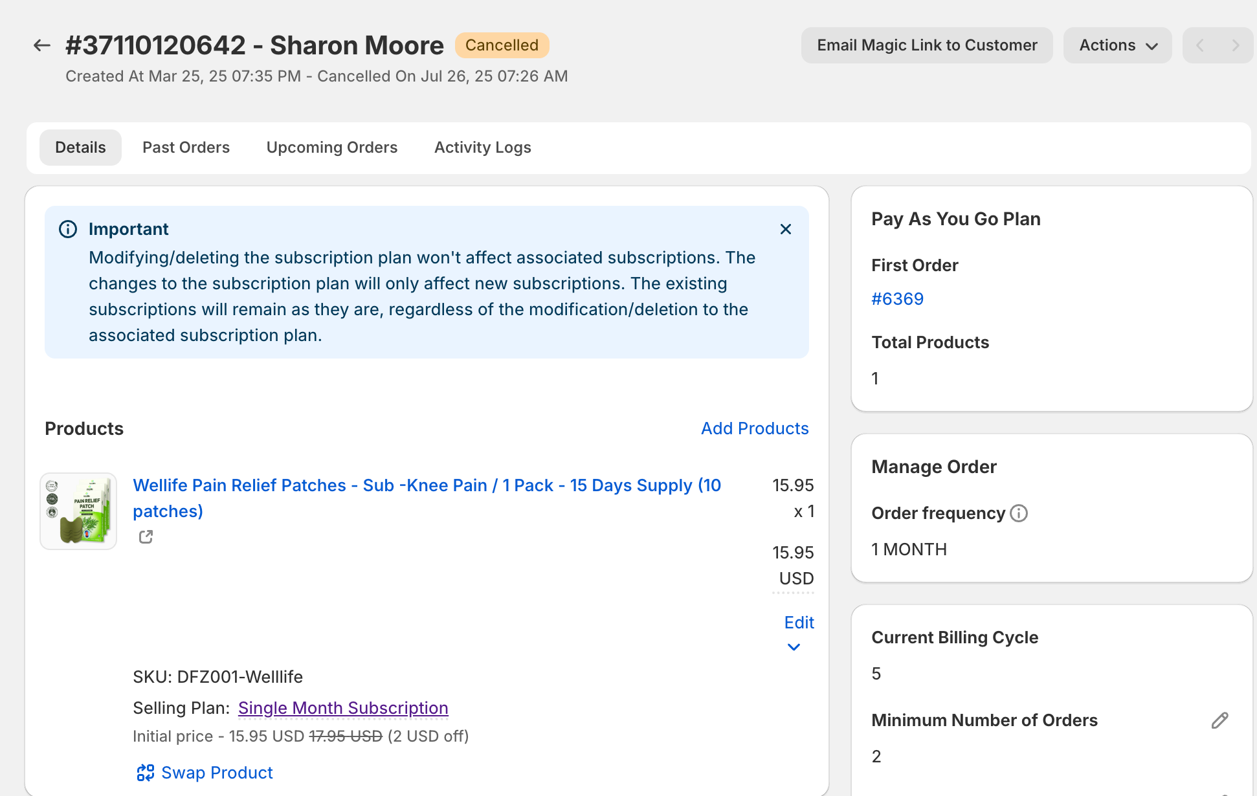
Task: Switch to the Past Orders tab
Action: 186,148
